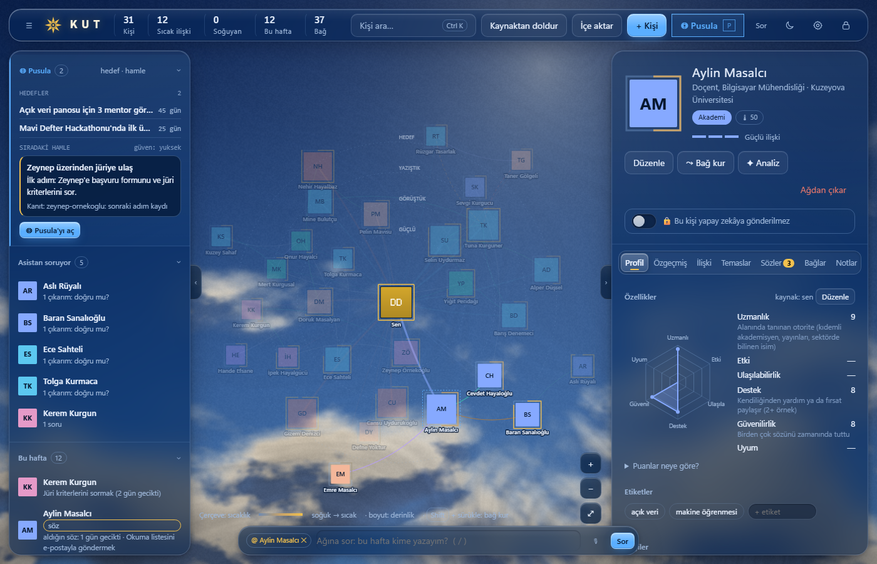Switch to the Sözler tab
The width and height of the screenshot is (877, 564).
click(777, 263)
